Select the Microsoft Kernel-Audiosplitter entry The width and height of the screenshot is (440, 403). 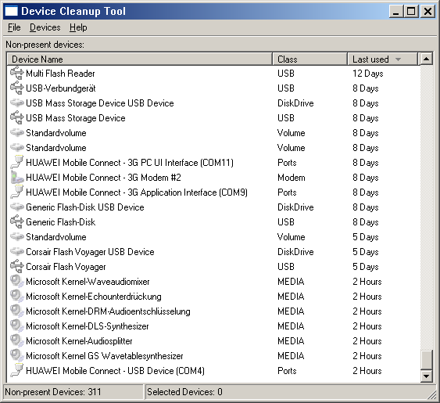pos(213,341)
